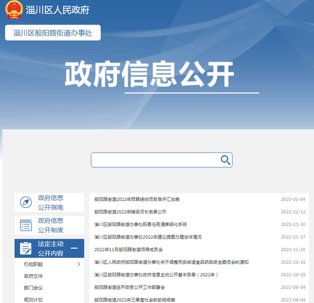The image size is (314, 303).
Task: Click the clipboard icon for 法定主动公开内容
Action: [x=26, y=248]
